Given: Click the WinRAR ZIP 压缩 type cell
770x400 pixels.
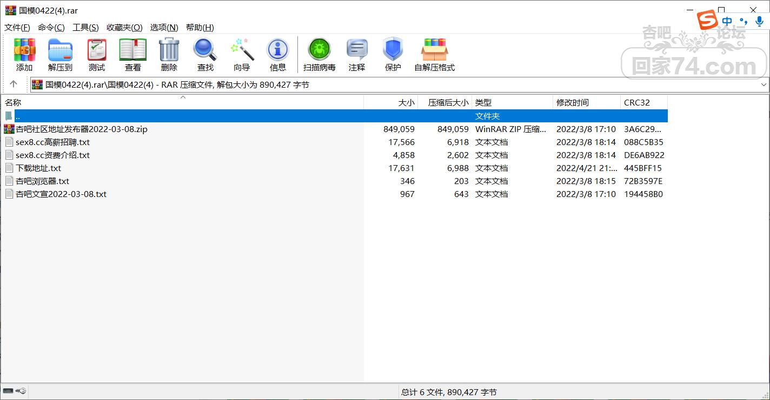Looking at the screenshot, I should (x=510, y=129).
